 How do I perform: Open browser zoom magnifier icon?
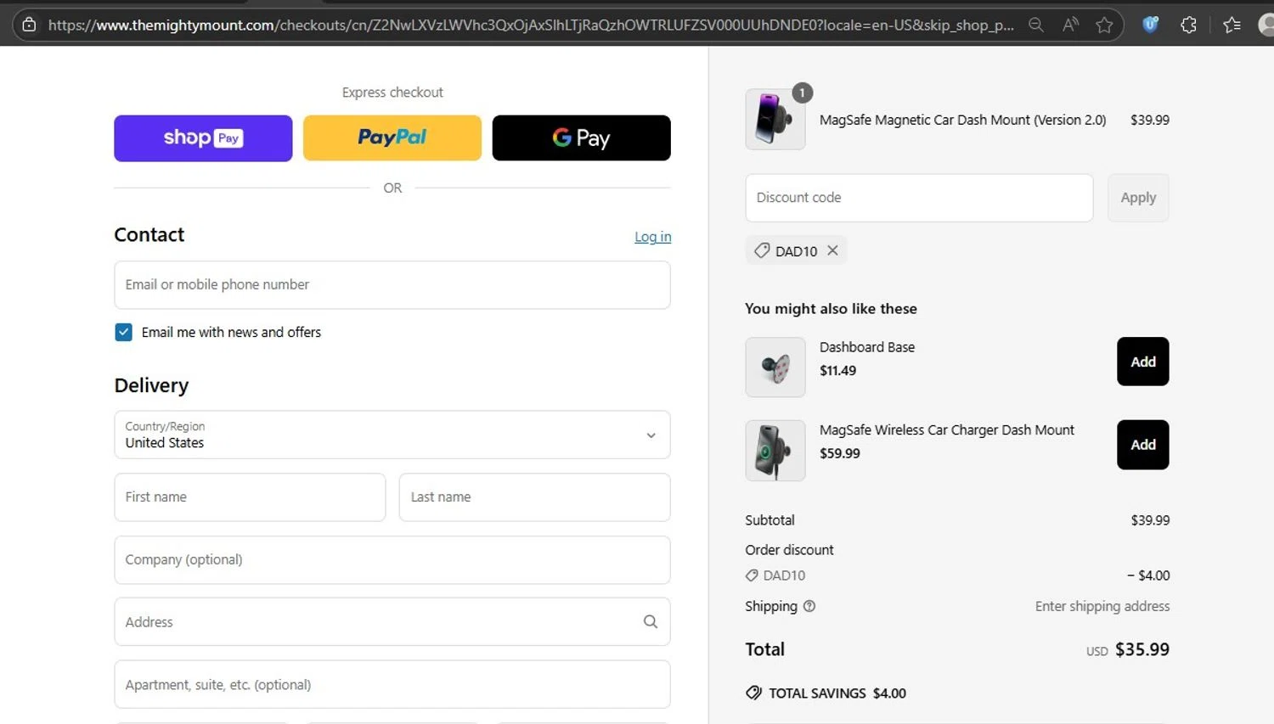[x=1035, y=25]
